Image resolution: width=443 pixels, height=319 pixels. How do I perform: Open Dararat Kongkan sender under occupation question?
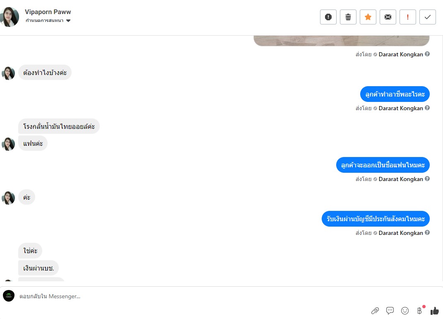401,108
